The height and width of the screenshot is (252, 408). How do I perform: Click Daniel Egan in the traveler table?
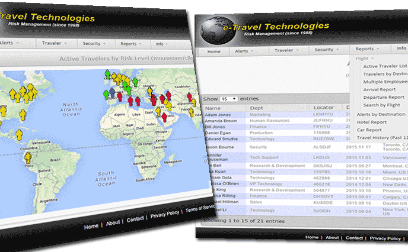(218, 133)
